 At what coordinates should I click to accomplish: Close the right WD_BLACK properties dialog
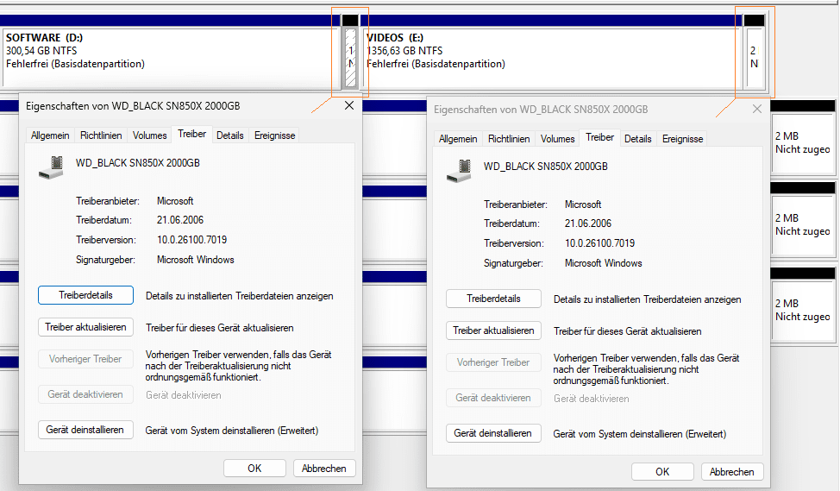click(757, 109)
